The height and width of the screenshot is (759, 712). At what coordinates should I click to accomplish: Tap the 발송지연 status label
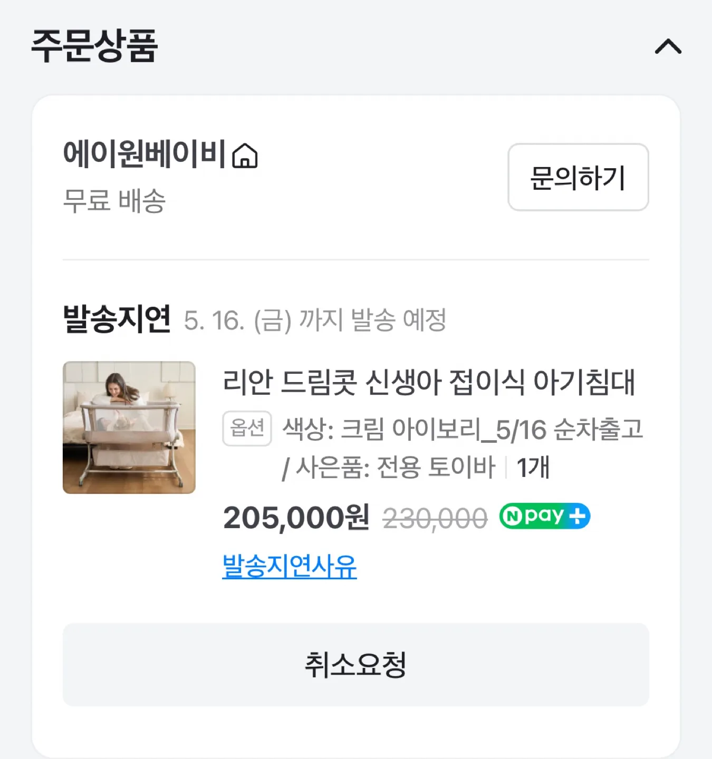(117, 318)
